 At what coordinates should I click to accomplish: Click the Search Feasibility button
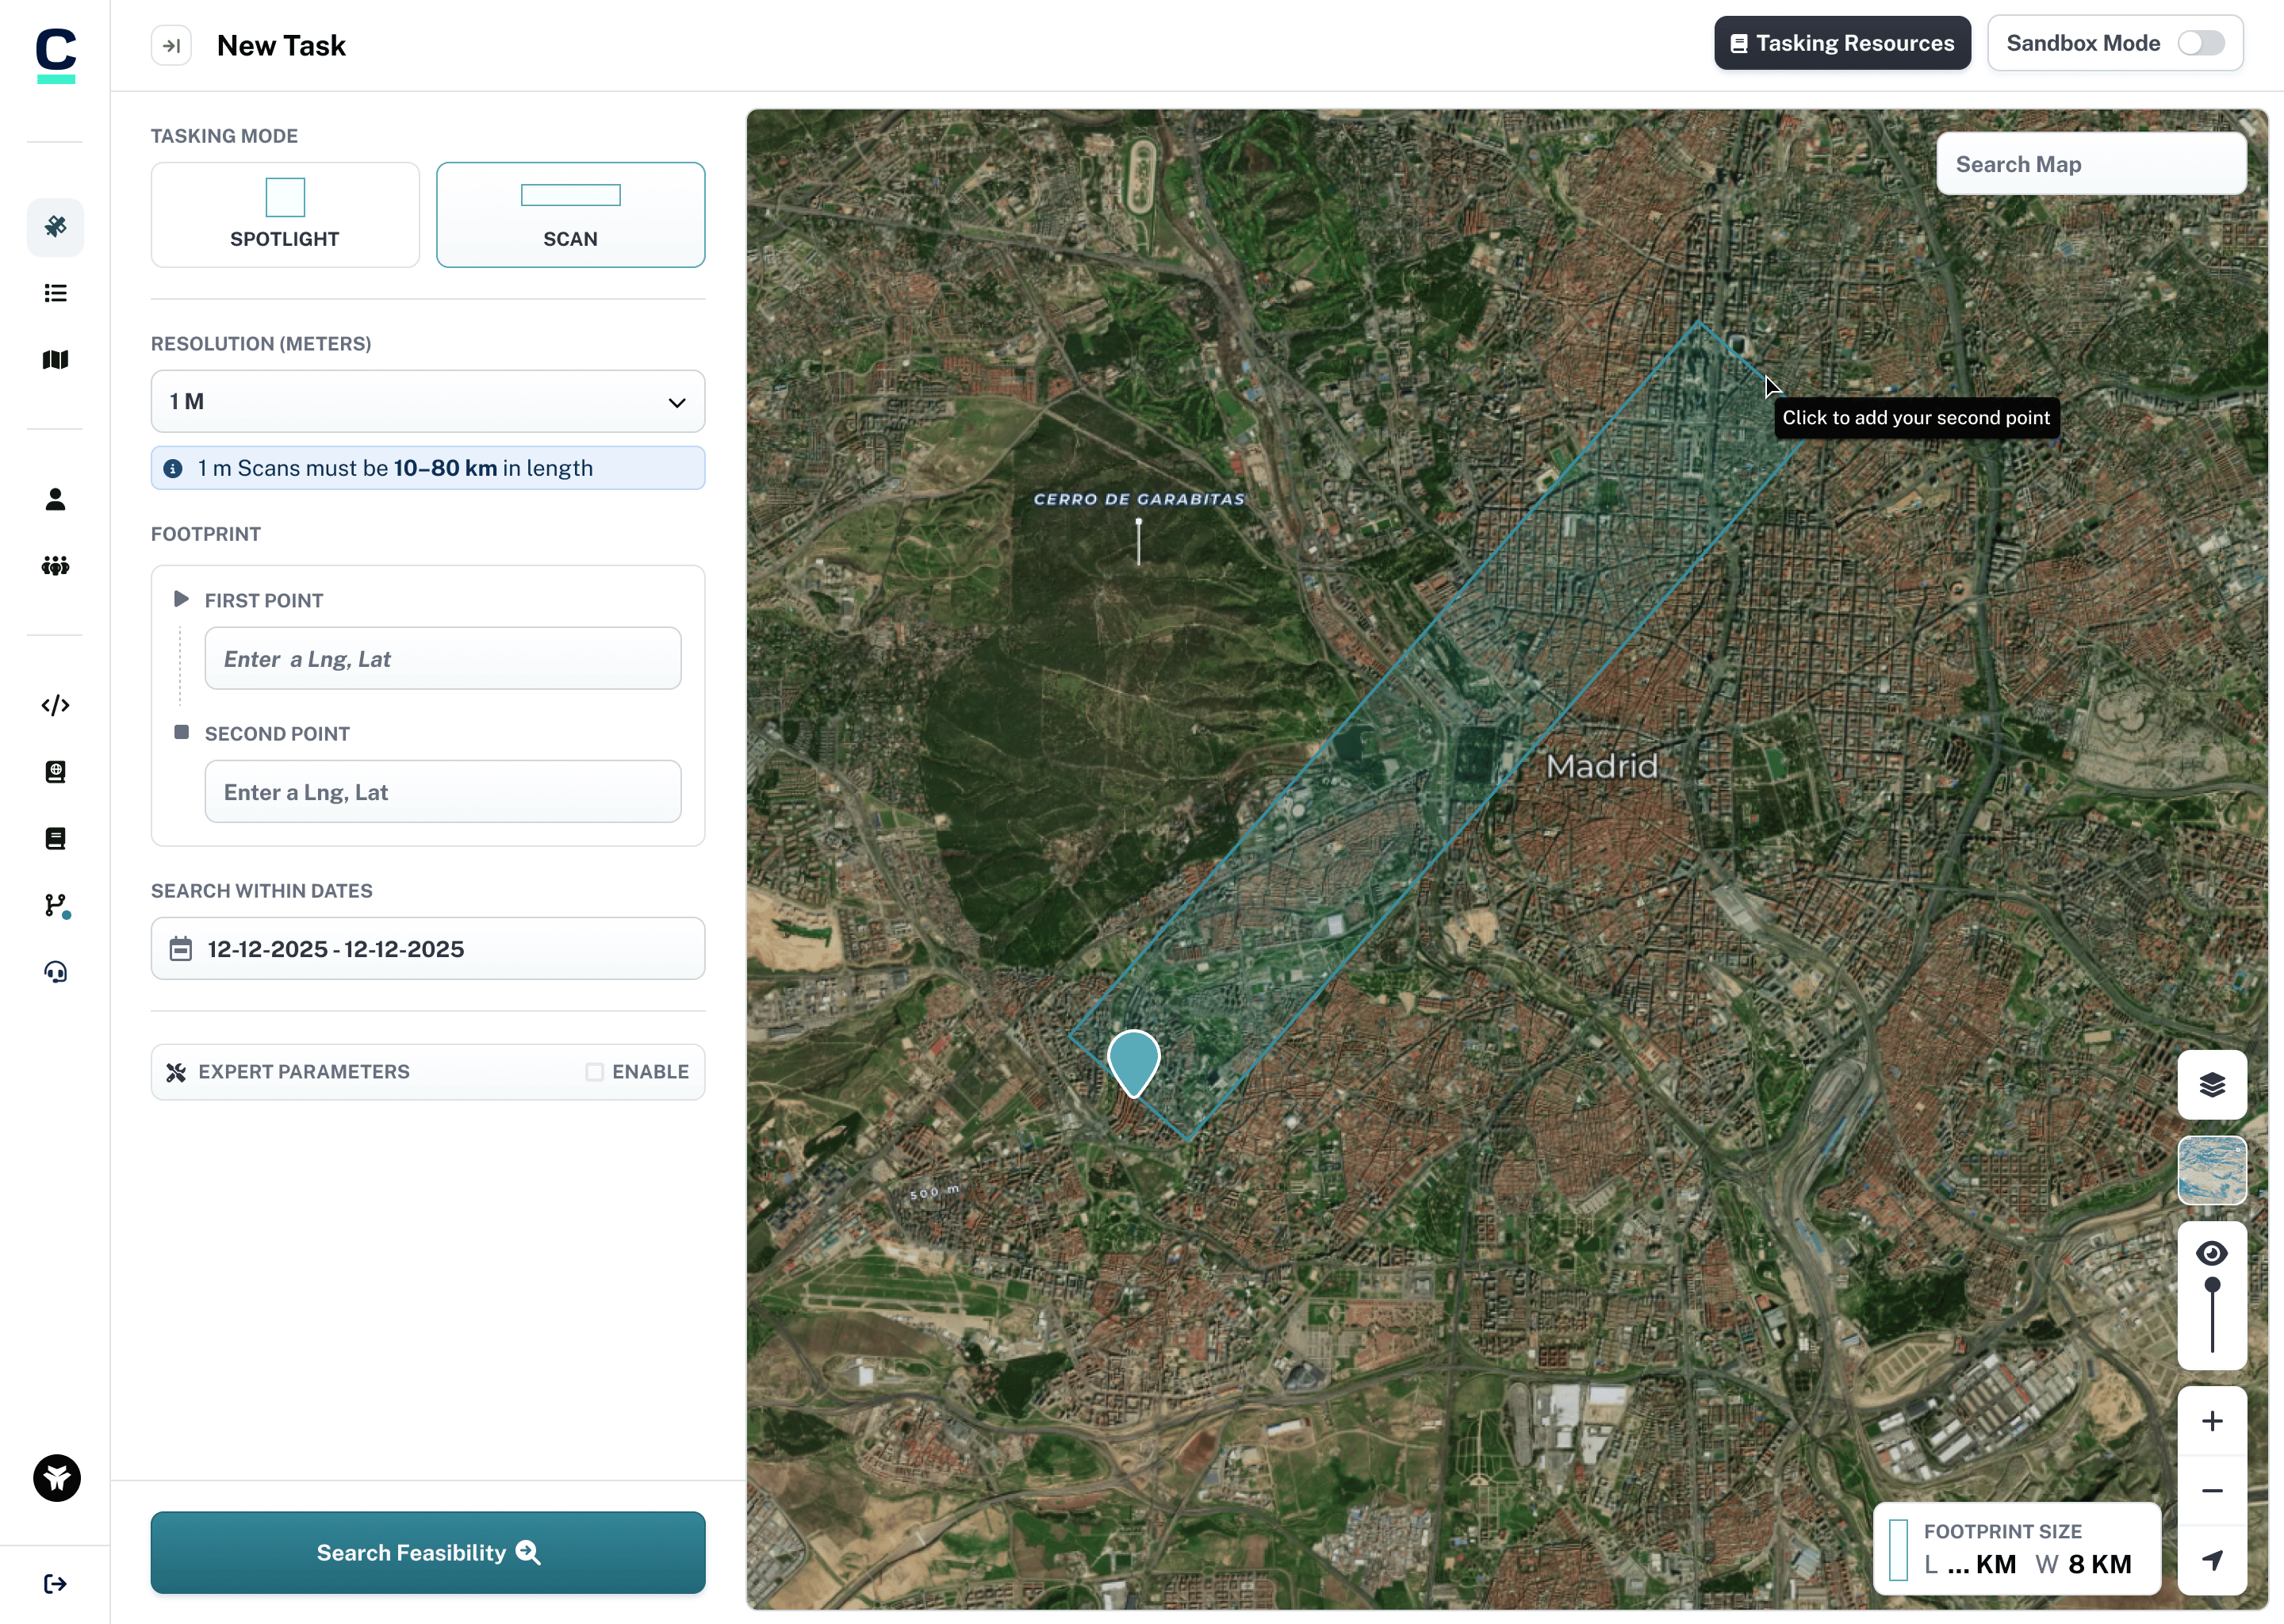pyautogui.click(x=428, y=1552)
